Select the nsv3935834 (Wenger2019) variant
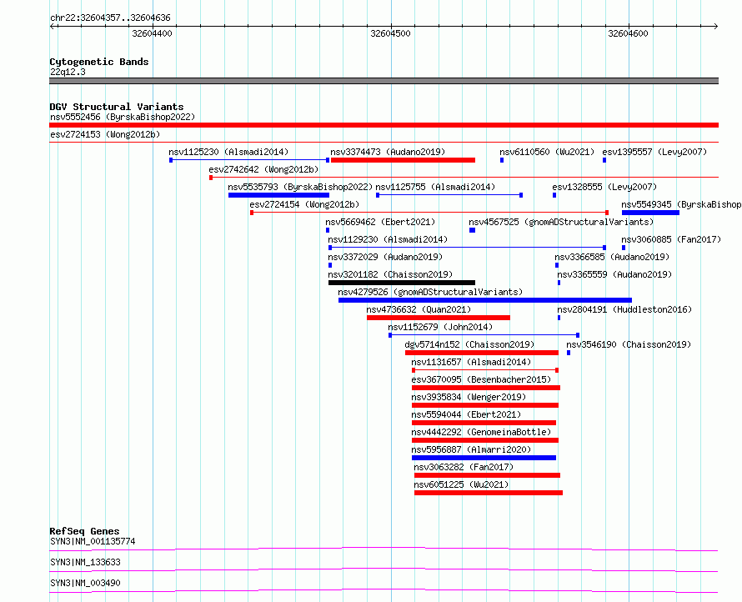Screen dimensions: 742x602 (x=485, y=405)
